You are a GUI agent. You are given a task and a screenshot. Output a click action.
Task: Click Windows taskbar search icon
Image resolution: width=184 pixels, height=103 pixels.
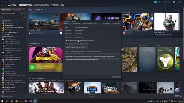point(7,101)
